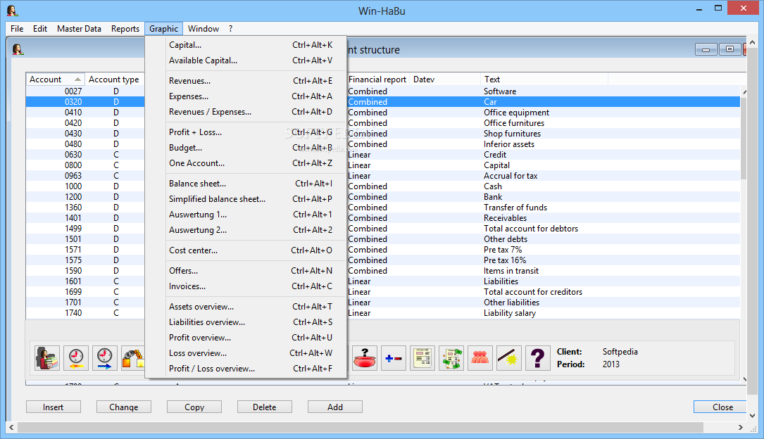The image size is (764, 439).
Task: Open the ? help menu
Action: coord(230,29)
